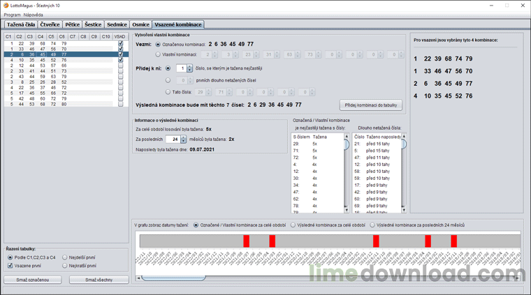Click the graph scrollbar left arrow
The width and height of the screenshot is (531, 295).
tap(138, 278)
